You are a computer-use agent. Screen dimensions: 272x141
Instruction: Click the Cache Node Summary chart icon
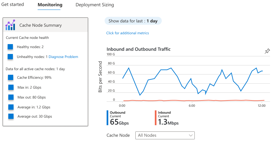[x=10, y=25]
